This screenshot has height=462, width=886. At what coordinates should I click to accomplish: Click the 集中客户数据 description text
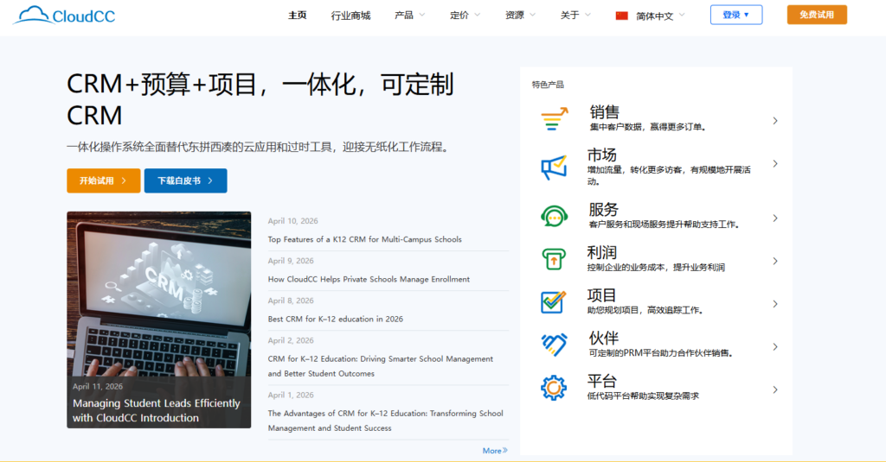(x=648, y=127)
